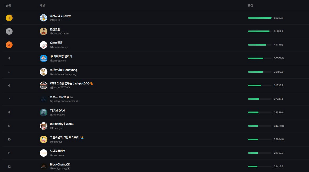Click the 체저시급 김으악 channel avatar
The width and height of the screenshot is (309, 172).
pyautogui.click(x=43, y=18)
